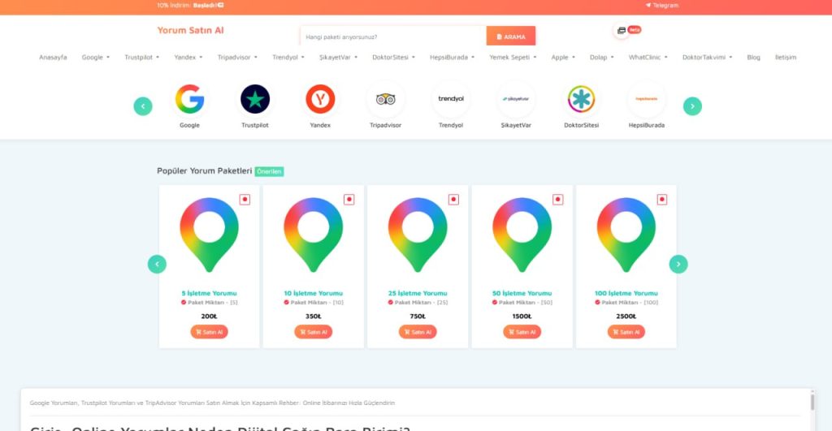Image resolution: width=832 pixels, height=431 pixels.
Task: Slide popular packages to the previous set
Action: point(157,264)
